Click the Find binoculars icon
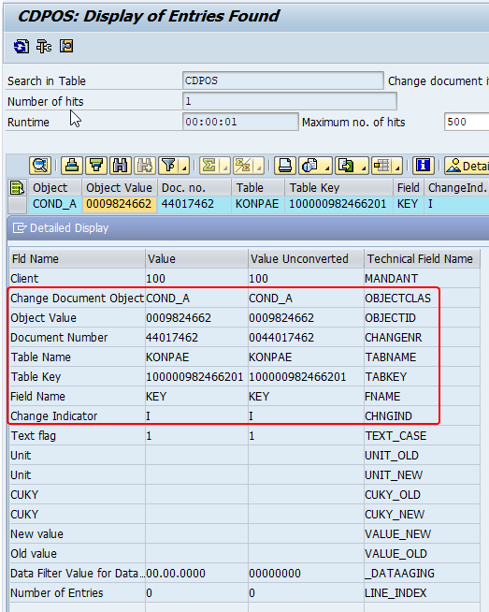 121,166
